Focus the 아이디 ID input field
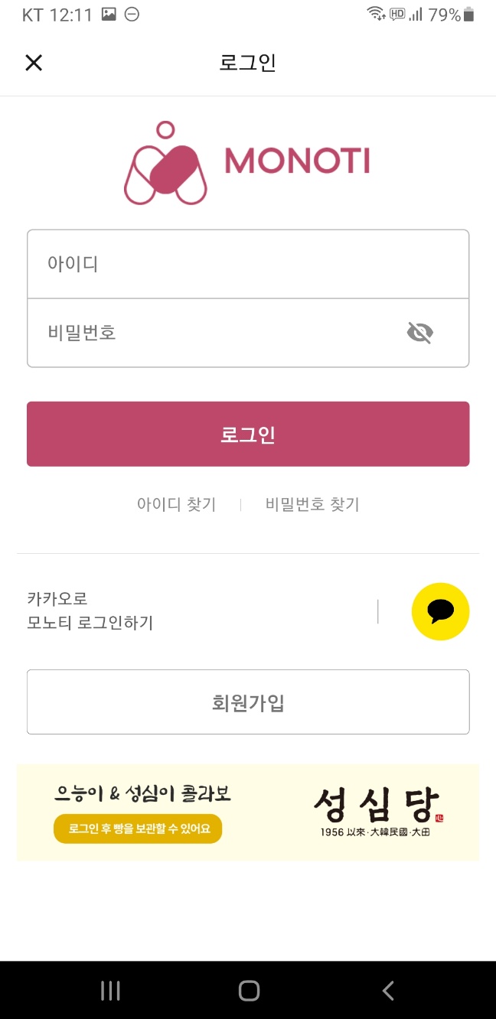 (x=248, y=263)
